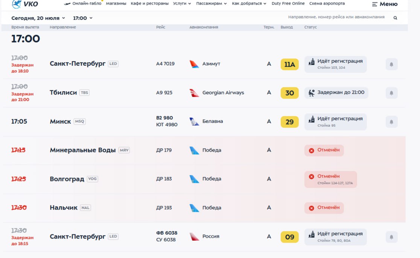Open the Duty Free Online link
This screenshot has width=420, height=258.
tap(288, 3)
